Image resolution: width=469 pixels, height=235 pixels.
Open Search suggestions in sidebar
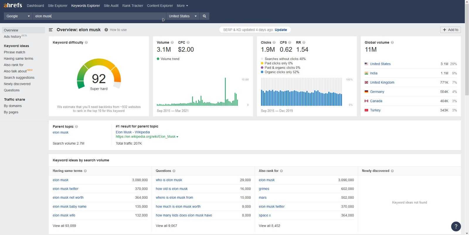click(19, 78)
